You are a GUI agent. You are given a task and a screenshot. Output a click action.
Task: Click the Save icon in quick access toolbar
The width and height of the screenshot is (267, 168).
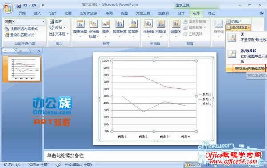tap(19, 5)
